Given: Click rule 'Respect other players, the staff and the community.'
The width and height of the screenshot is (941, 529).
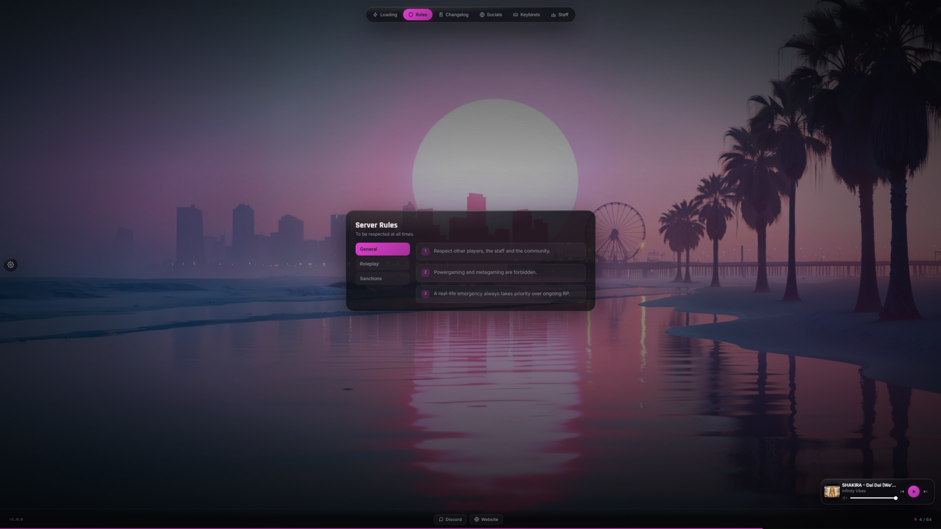Looking at the screenshot, I should coord(501,251).
